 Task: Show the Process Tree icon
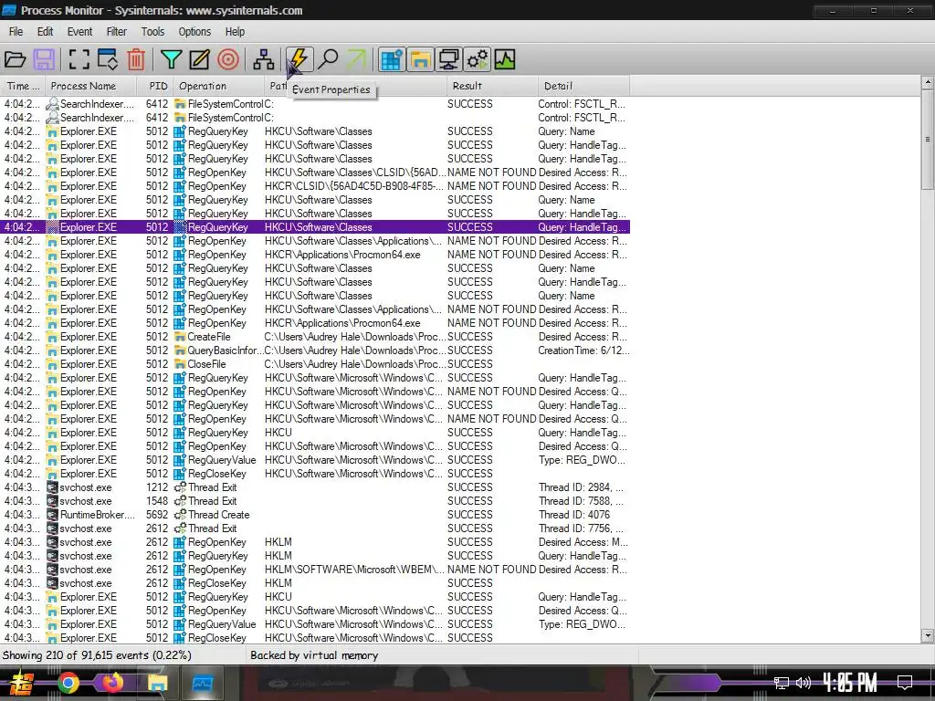(264, 59)
